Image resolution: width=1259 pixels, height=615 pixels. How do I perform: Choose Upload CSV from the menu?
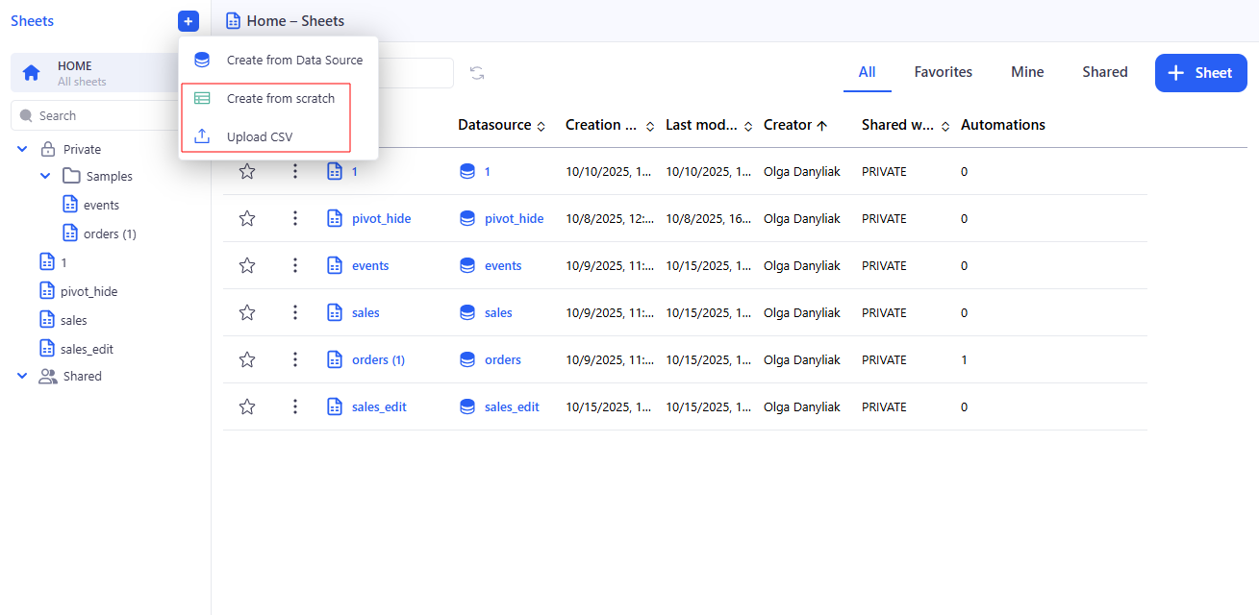pyautogui.click(x=259, y=136)
